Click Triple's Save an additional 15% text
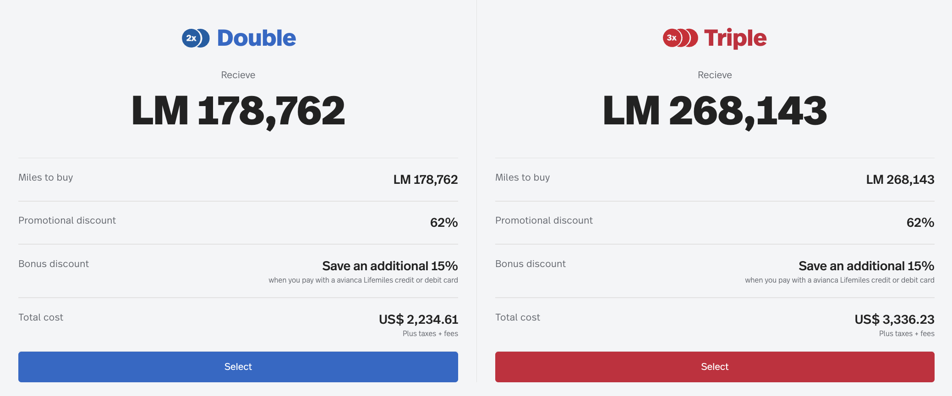952x396 pixels. coord(866,266)
